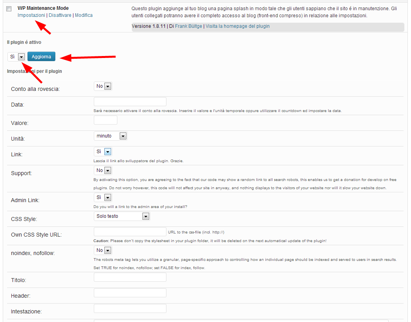This screenshot has width=411, height=322.
Task: Click the Own CSS Style URL field
Action: [130, 232]
